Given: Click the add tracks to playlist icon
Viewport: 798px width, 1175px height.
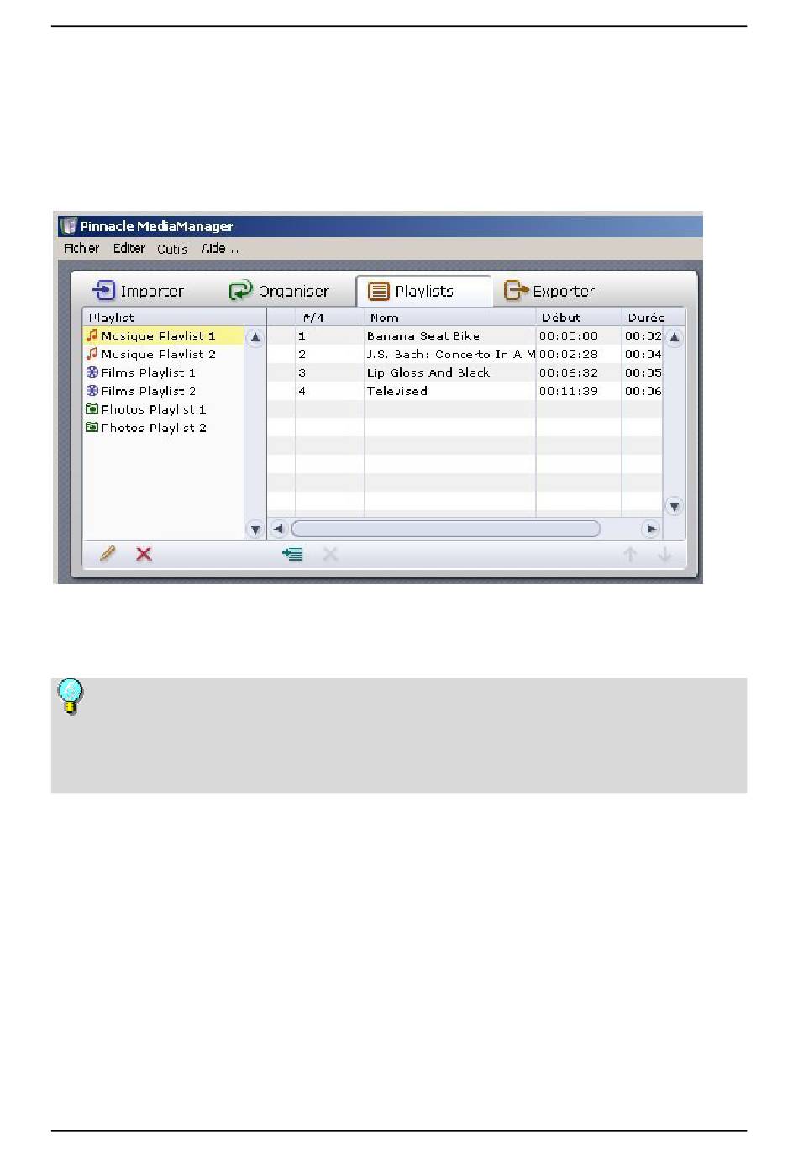Looking at the screenshot, I should [x=292, y=554].
